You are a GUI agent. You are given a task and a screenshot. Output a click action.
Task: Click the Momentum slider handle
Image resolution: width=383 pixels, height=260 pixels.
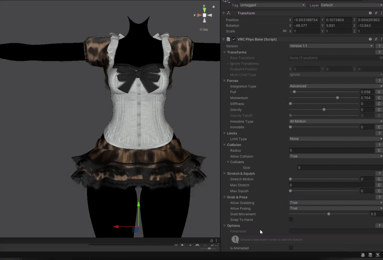click(x=337, y=98)
